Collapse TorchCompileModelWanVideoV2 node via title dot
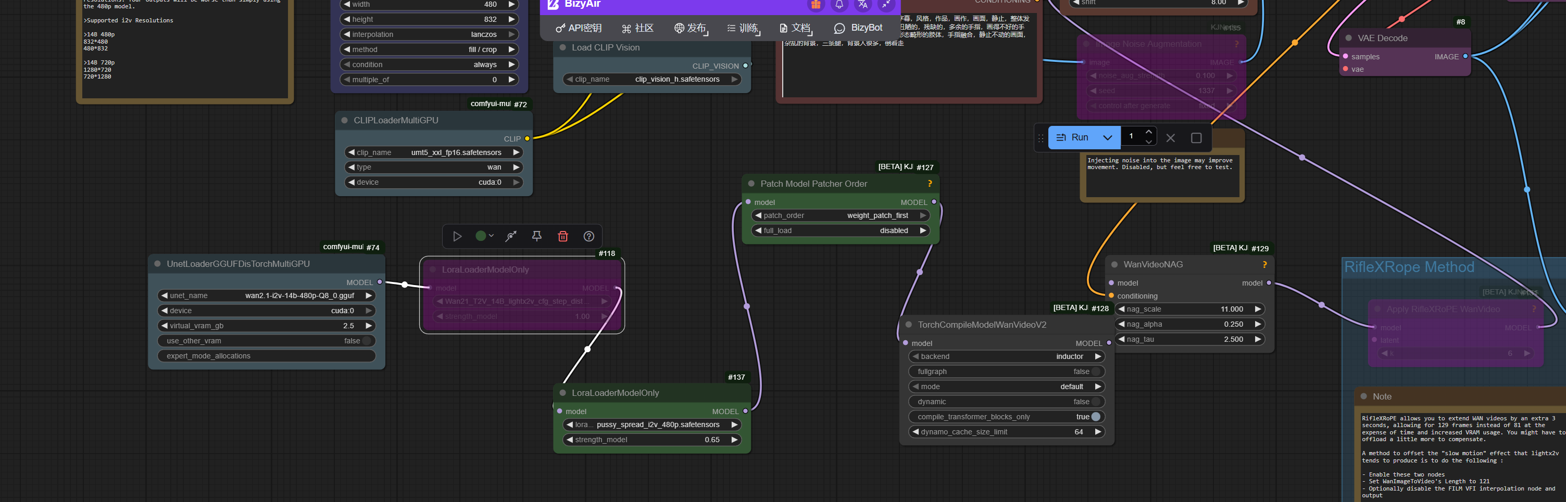Screen dimensions: 1566x502 [x=908, y=325]
